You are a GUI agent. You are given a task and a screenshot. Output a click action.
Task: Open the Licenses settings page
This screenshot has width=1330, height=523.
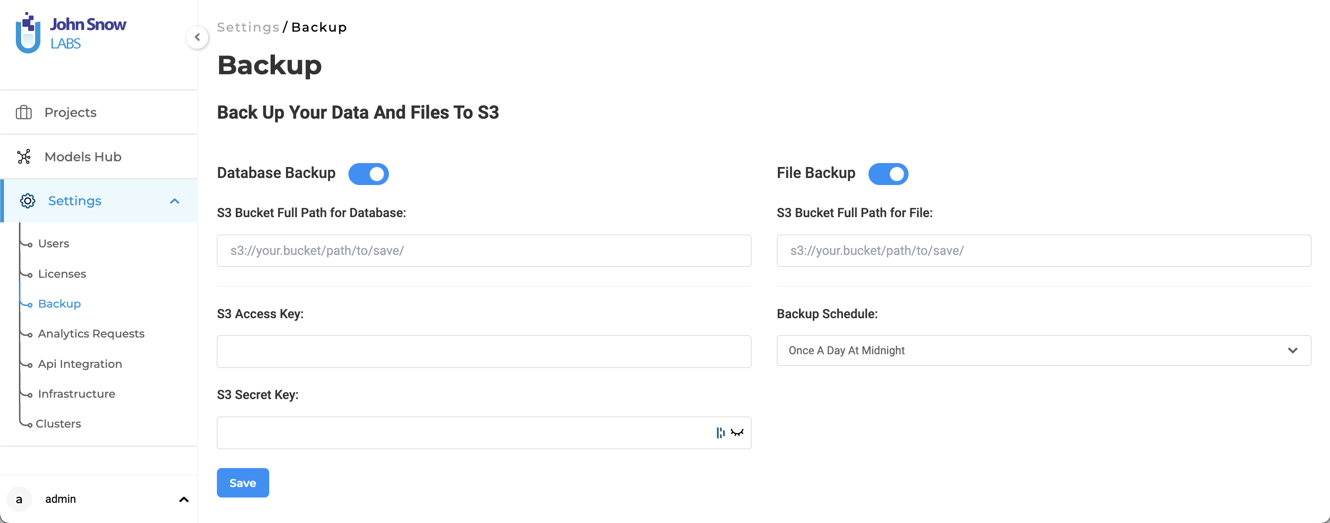[62, 274]
